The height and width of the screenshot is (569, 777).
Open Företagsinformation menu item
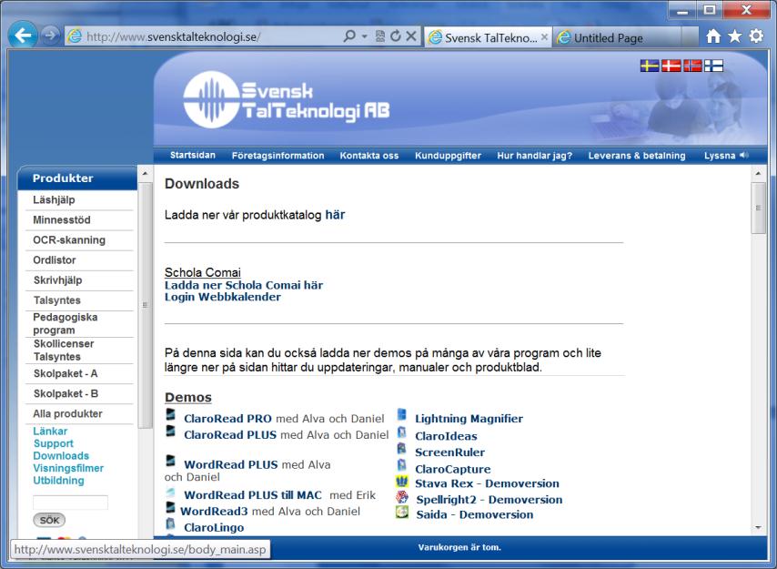[x=278, y=156]
